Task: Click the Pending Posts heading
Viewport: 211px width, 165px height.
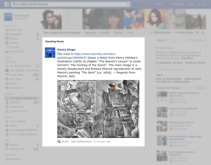Action: (x=54, y=42)
